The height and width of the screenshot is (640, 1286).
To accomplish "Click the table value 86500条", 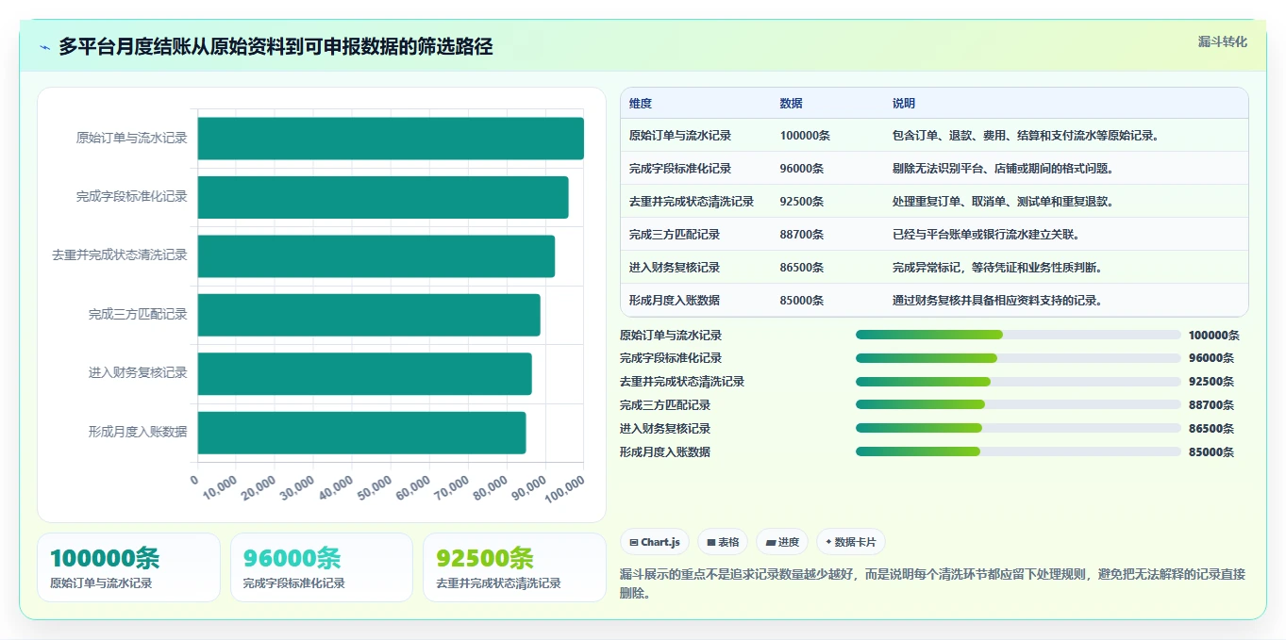I will (x=802, y=268).
